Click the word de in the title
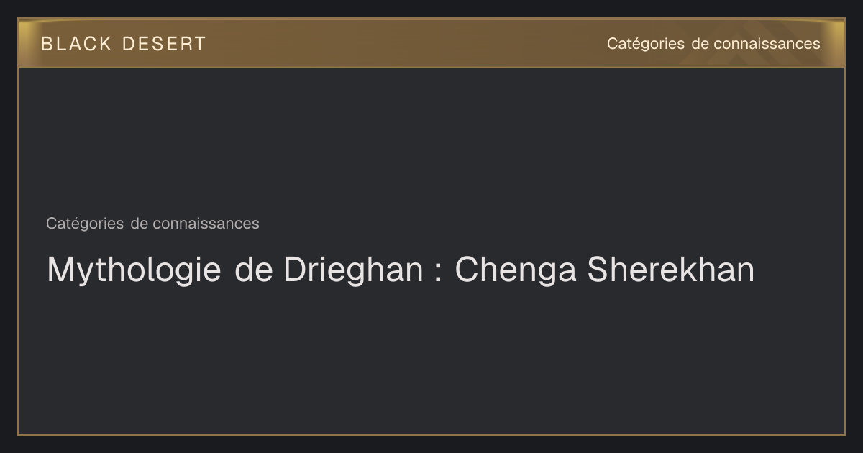This screenshot has width=863, height=453. click(x=252, y=270)
